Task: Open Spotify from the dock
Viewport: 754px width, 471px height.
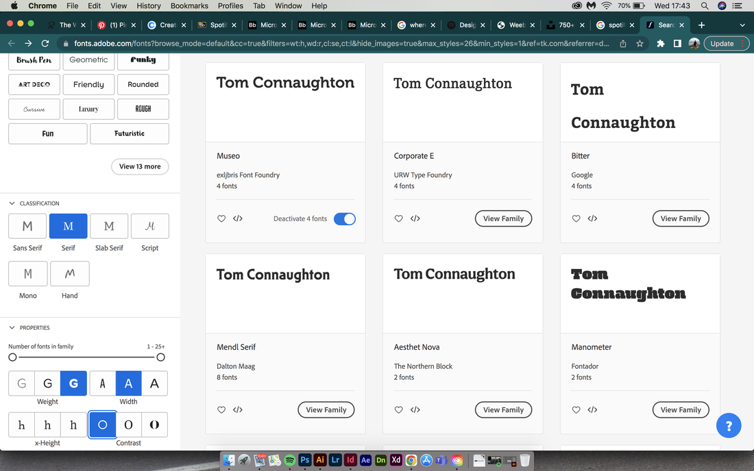Action: tap(289, 460)
